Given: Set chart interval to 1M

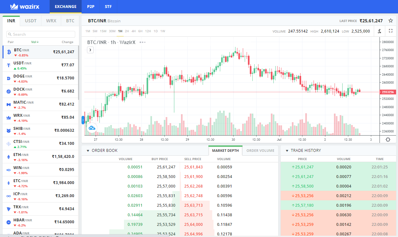Looking at the screenshot, I should [88, 31].
